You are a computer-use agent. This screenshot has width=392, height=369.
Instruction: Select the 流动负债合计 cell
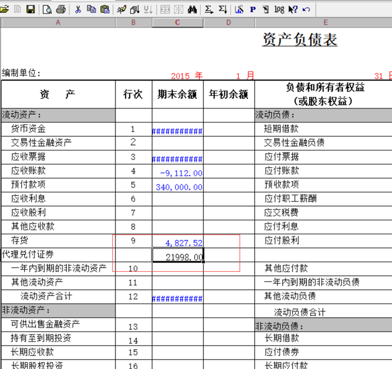pyautogui.click(x=323, y=311)
